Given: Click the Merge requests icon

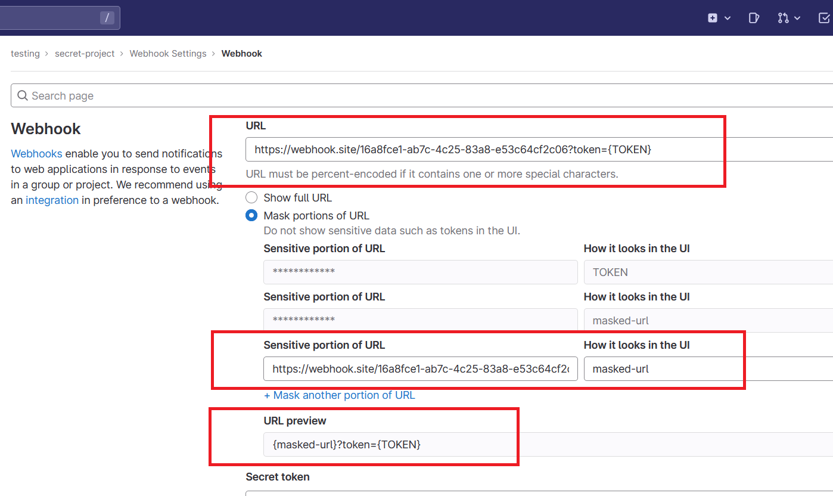Looking at the screenshot, I should [x=783, y=18].
